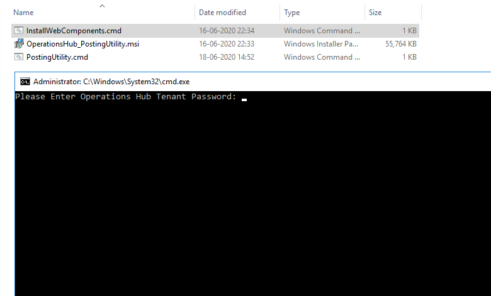Sort files by the Size column
This screenshot has height=296, width=491.
pos(375,13)
